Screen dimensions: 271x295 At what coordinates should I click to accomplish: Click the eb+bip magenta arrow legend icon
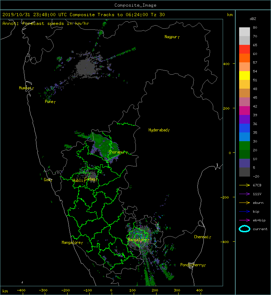coord(244,220)
